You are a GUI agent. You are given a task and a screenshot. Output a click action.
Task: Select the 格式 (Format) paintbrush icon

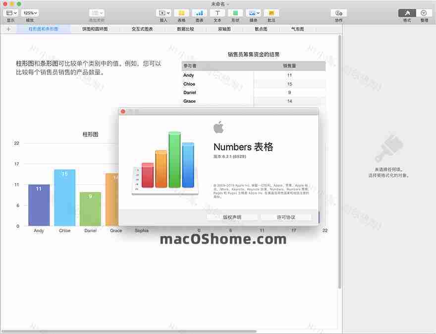406,13
